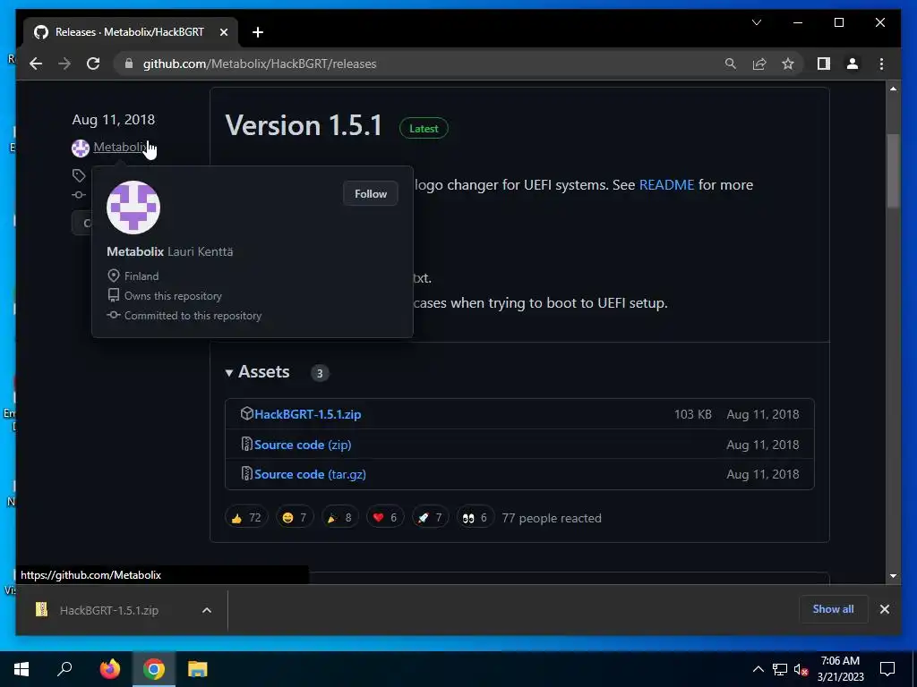This screenshot has width=917, height=687.
Task: Click the thumbs up reaction with 72
Action: click(x=246, y=518)
